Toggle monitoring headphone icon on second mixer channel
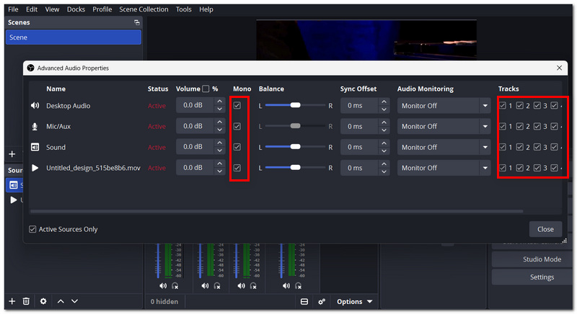 [x=217, y=286]
